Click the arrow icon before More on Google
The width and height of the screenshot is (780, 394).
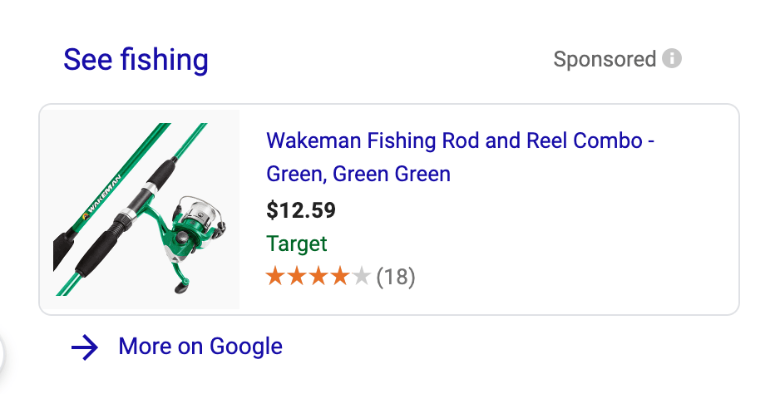coord(85,347)
